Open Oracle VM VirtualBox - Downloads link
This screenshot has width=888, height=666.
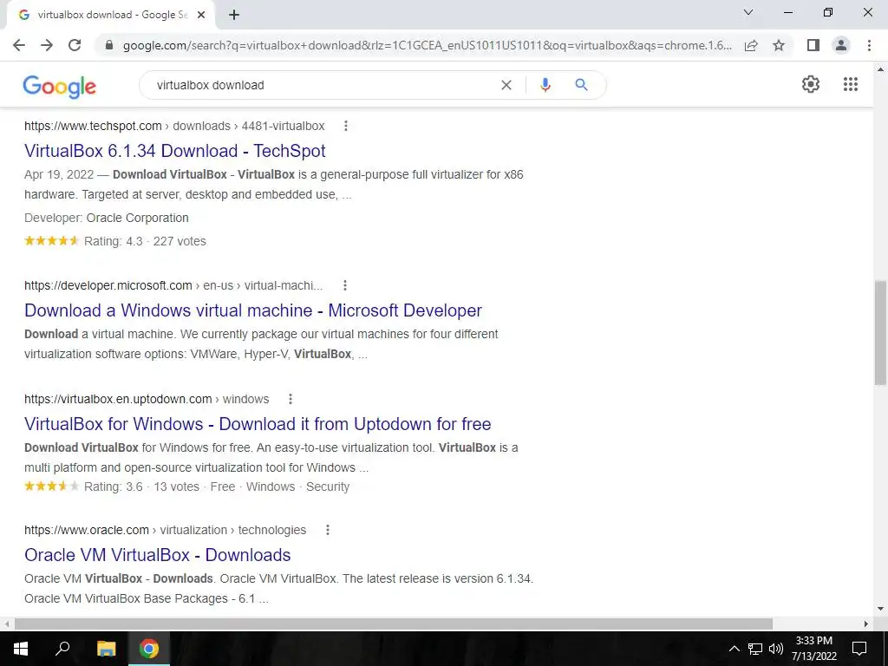158,555
